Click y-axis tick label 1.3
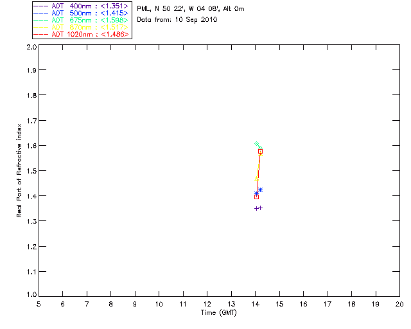Viewport: 411px width, 329px height. click(x=31, y=221)
